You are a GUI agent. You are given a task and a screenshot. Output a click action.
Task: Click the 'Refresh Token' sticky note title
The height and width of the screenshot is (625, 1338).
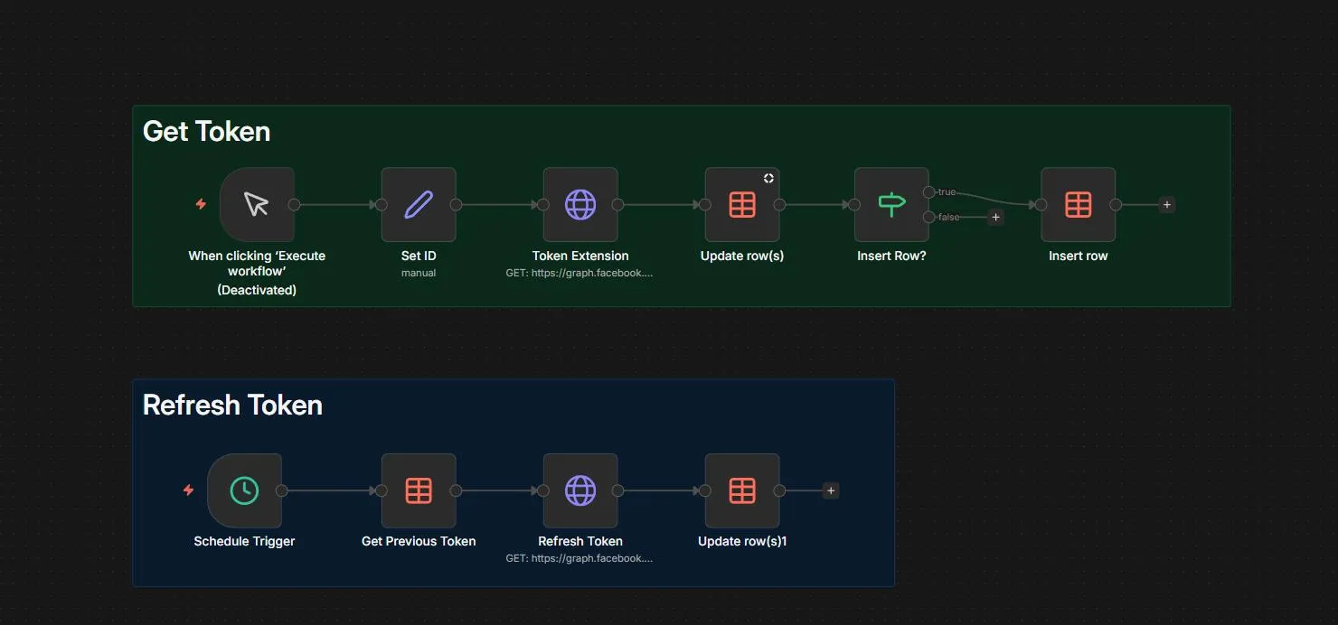click(x=232, y=406)
